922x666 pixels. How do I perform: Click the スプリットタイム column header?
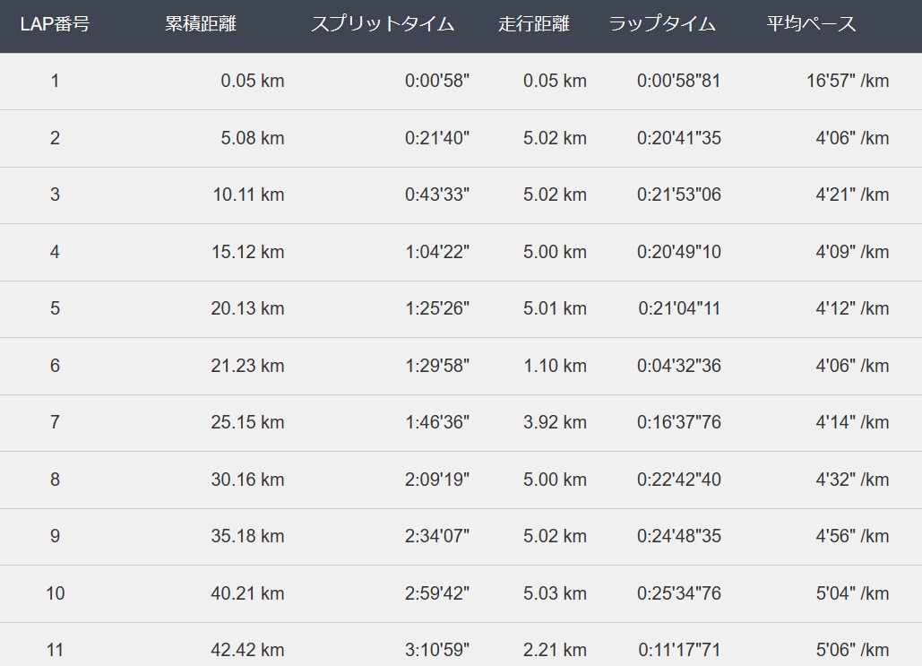383,24
